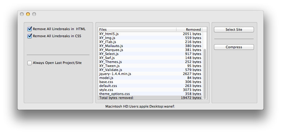Select base.css in the file list

pos(150,82)
